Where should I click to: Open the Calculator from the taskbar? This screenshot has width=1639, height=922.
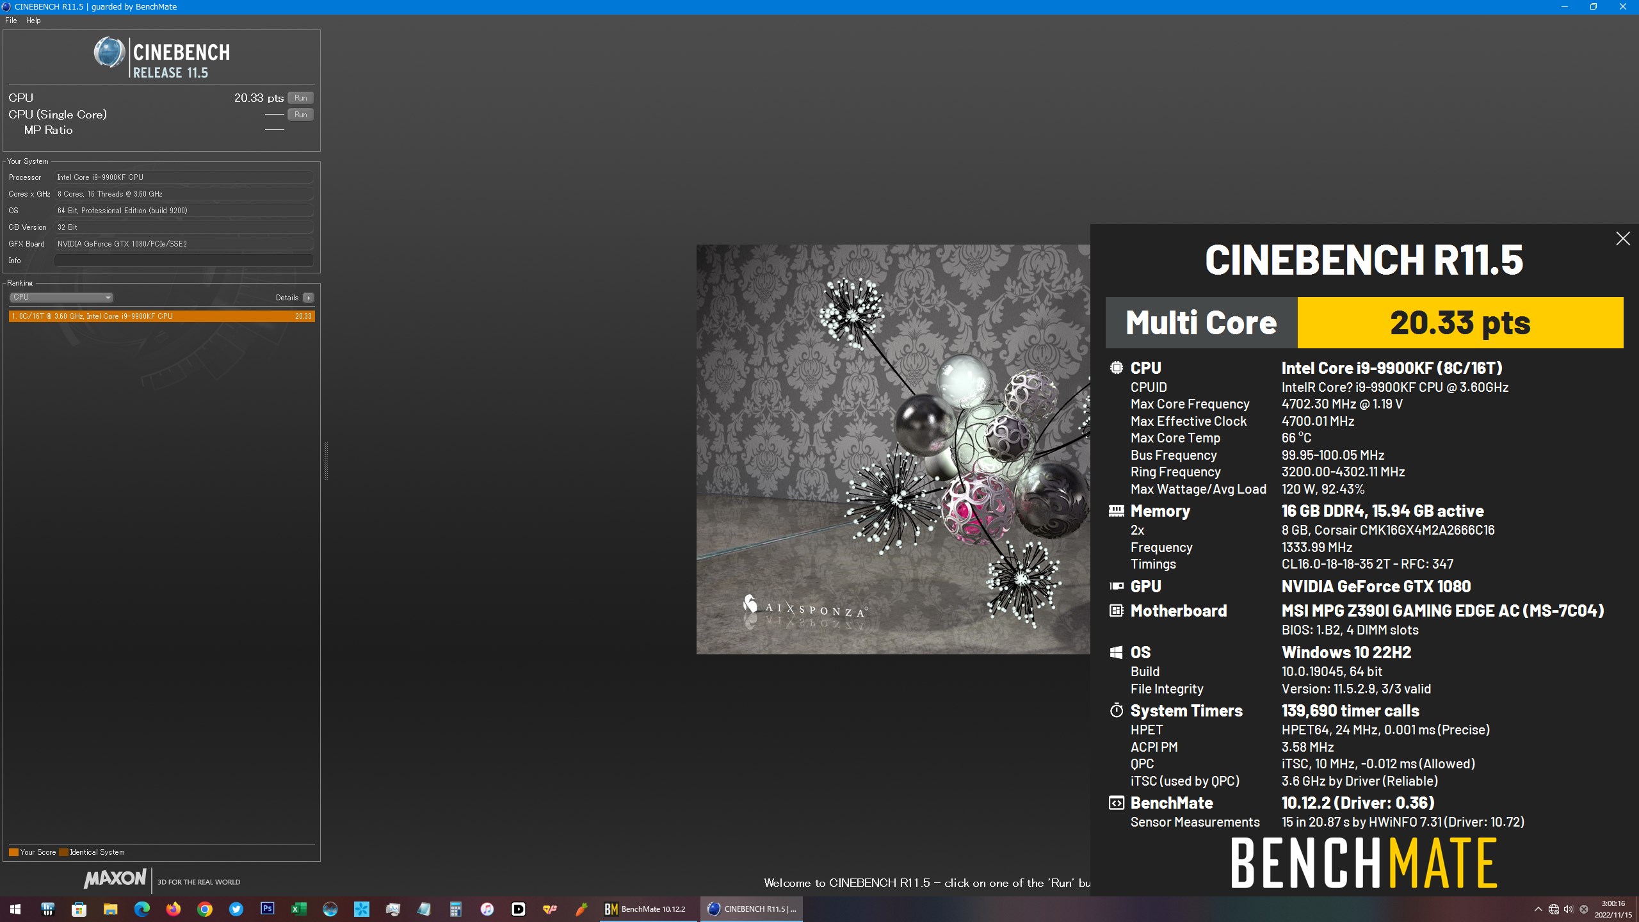point(455,909)
